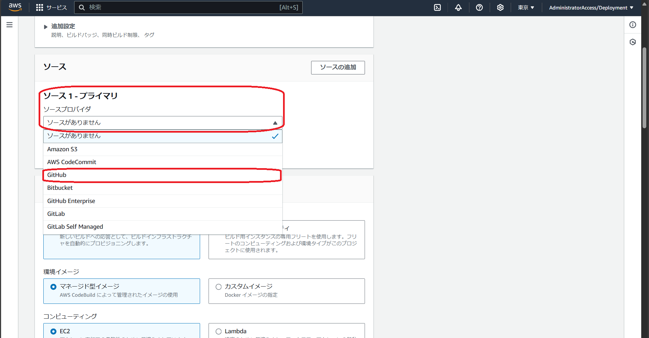The height and width of the screenshot is (338, 649).
Task: Pick GitLab Self Managed option
Action: [x=163, y=227]
